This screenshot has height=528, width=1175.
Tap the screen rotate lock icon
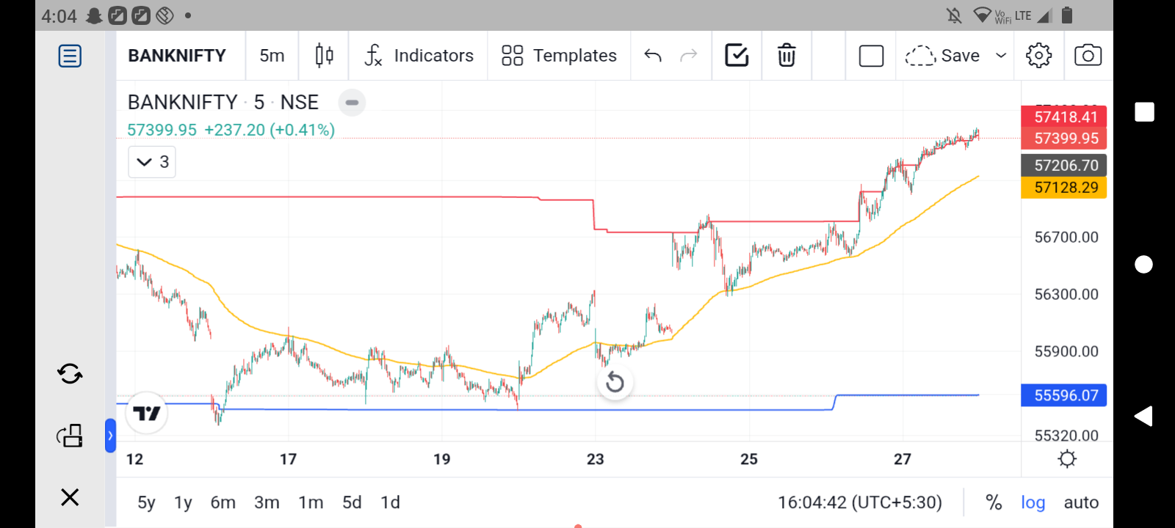70,436
